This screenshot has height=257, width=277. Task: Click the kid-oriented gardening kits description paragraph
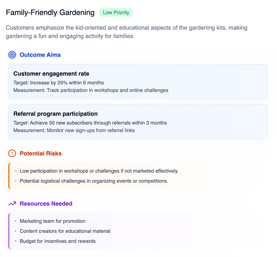[127, 32]
